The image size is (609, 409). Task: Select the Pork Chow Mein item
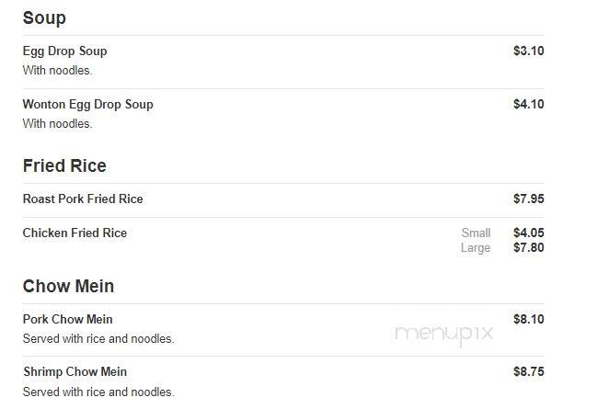click(67, 319)
